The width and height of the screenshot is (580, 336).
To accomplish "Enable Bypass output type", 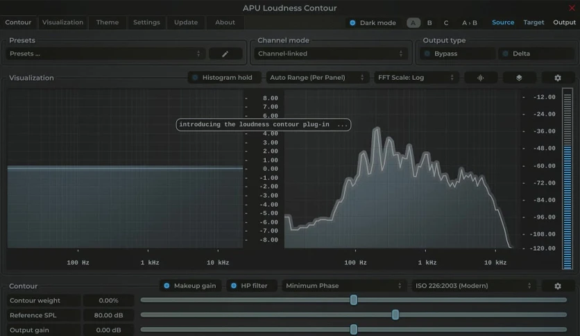I will [457, 53].
